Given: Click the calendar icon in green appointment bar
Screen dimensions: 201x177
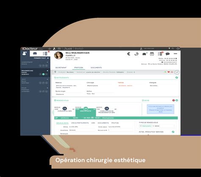Looking at the screenshot, I should click(x=92, y=118).
